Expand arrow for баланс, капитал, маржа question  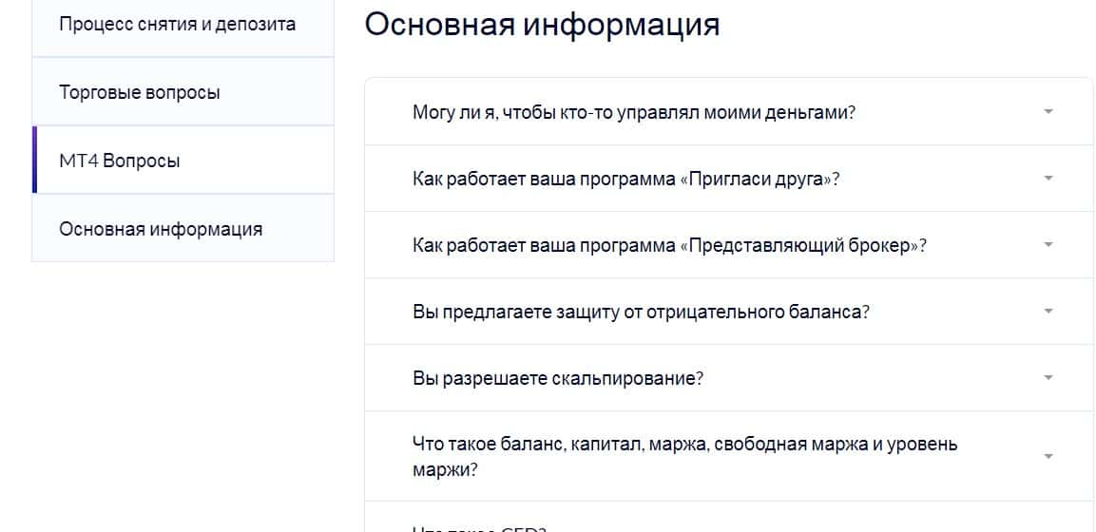point(1048,457)
